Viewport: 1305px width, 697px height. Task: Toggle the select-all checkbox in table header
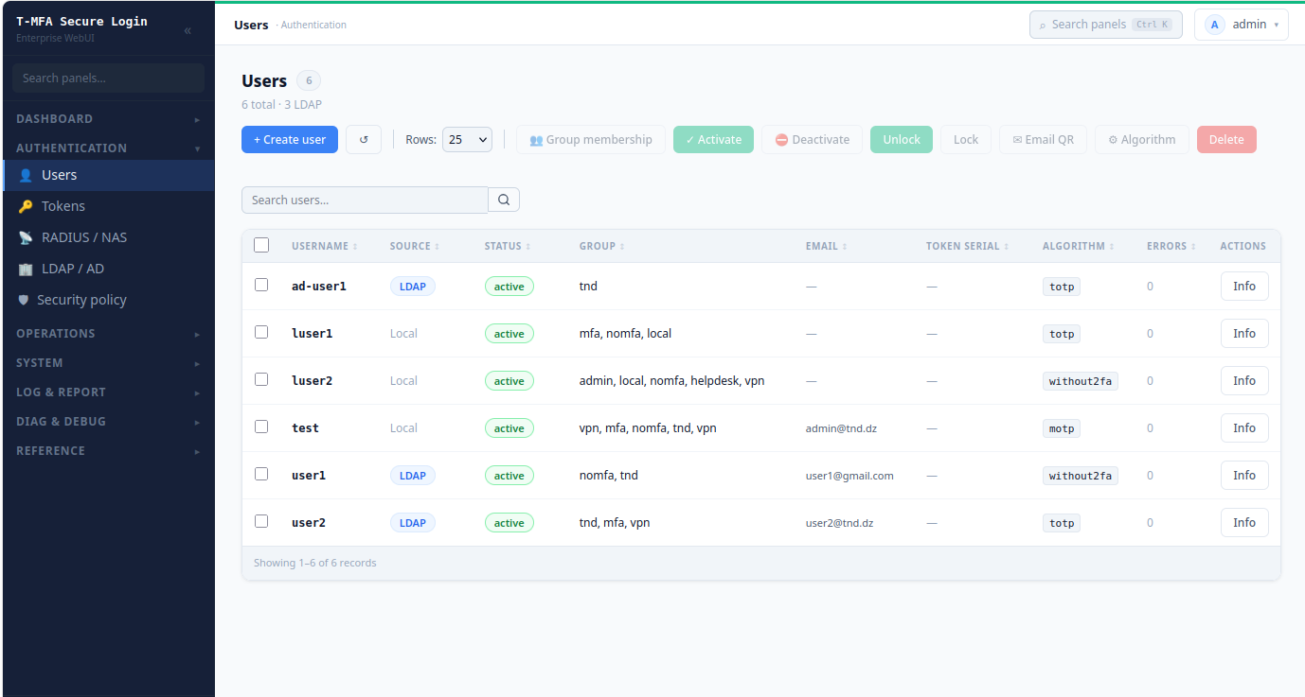(x=261, y=245)
